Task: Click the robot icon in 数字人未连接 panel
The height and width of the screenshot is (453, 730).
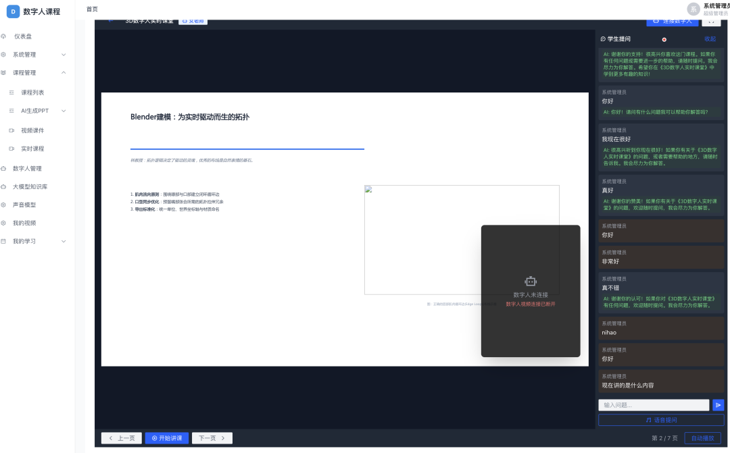Action: (531, 282)
